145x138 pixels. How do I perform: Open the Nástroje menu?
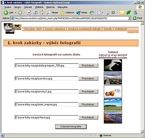click(50, 7)
